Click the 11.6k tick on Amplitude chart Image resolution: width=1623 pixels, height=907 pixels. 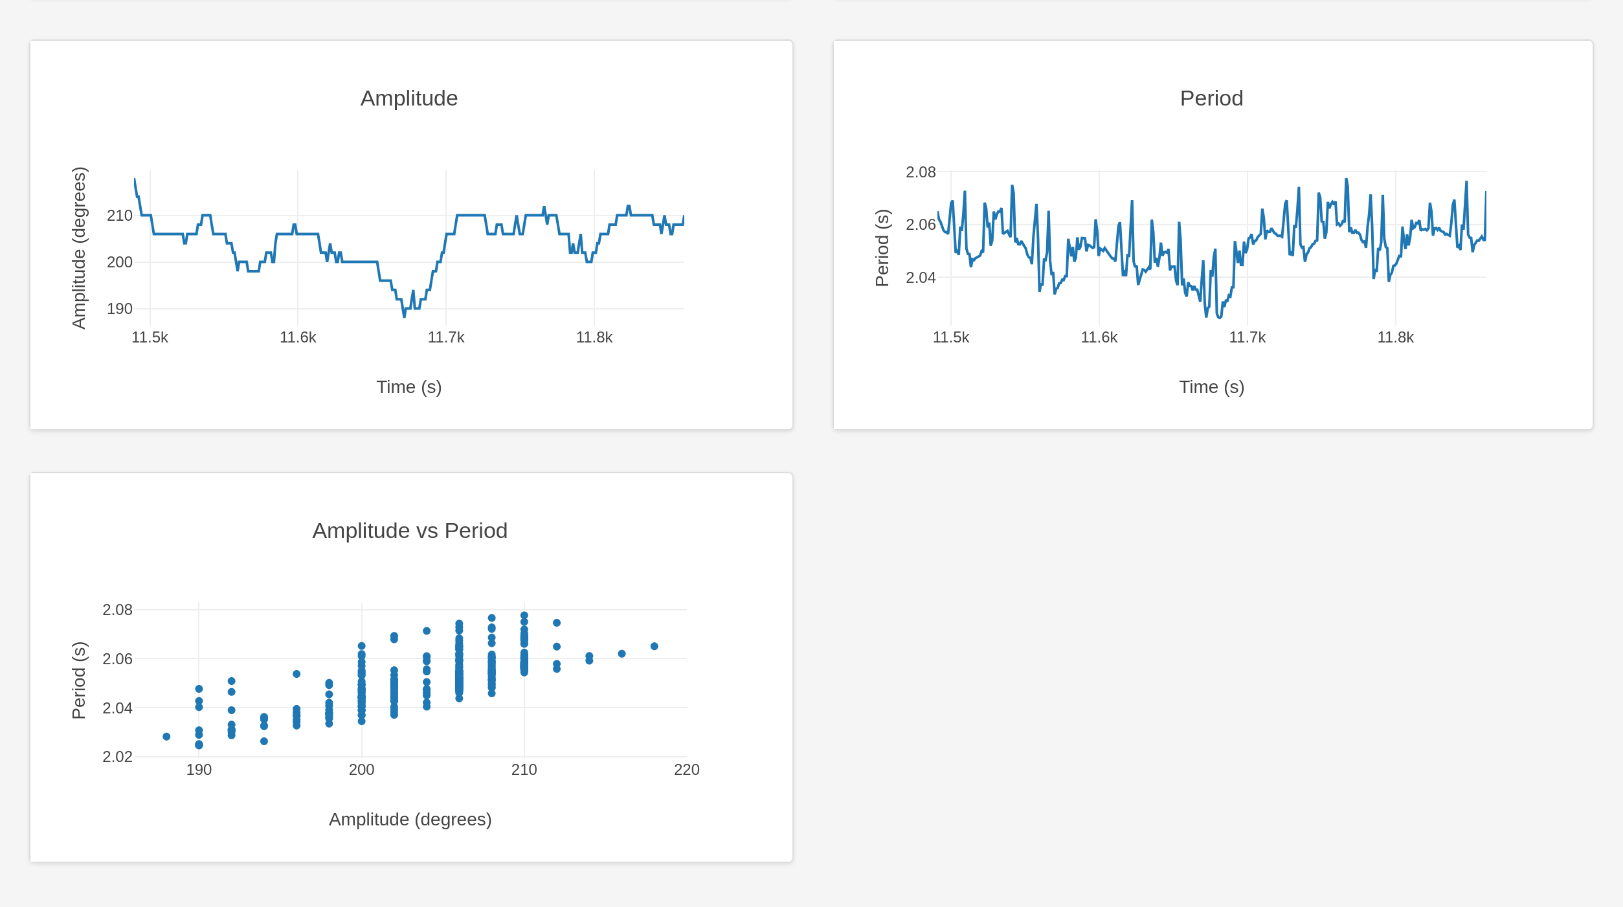point(298,337)
